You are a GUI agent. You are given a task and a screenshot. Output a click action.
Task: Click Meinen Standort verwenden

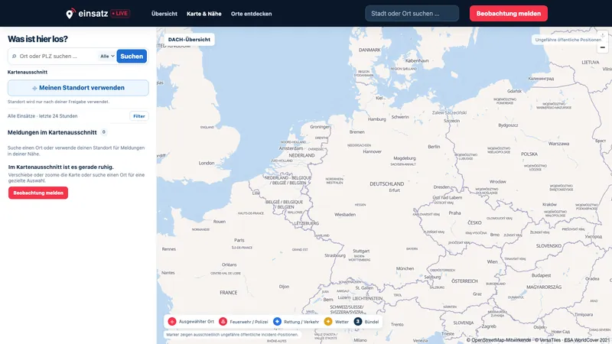(78, 88)
